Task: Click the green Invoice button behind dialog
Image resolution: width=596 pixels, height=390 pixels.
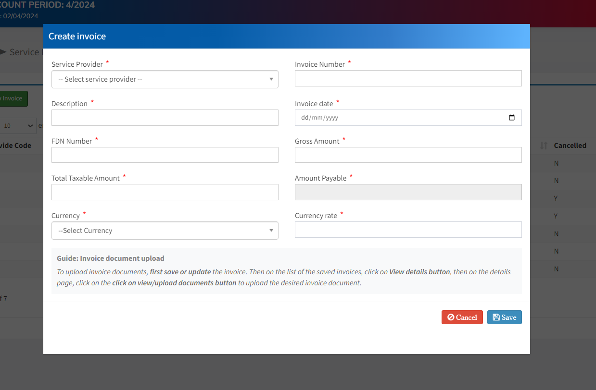Action: tap(13, 98)
